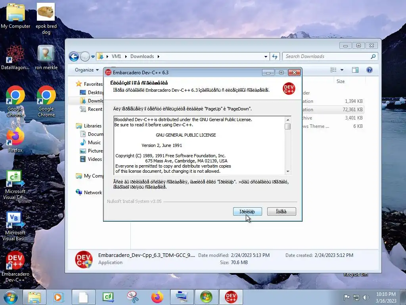The height and width of the screenshot is (305, 406).
Task: Select Downloads in the address breadcrumb
Action: click(x=142, y=56)
